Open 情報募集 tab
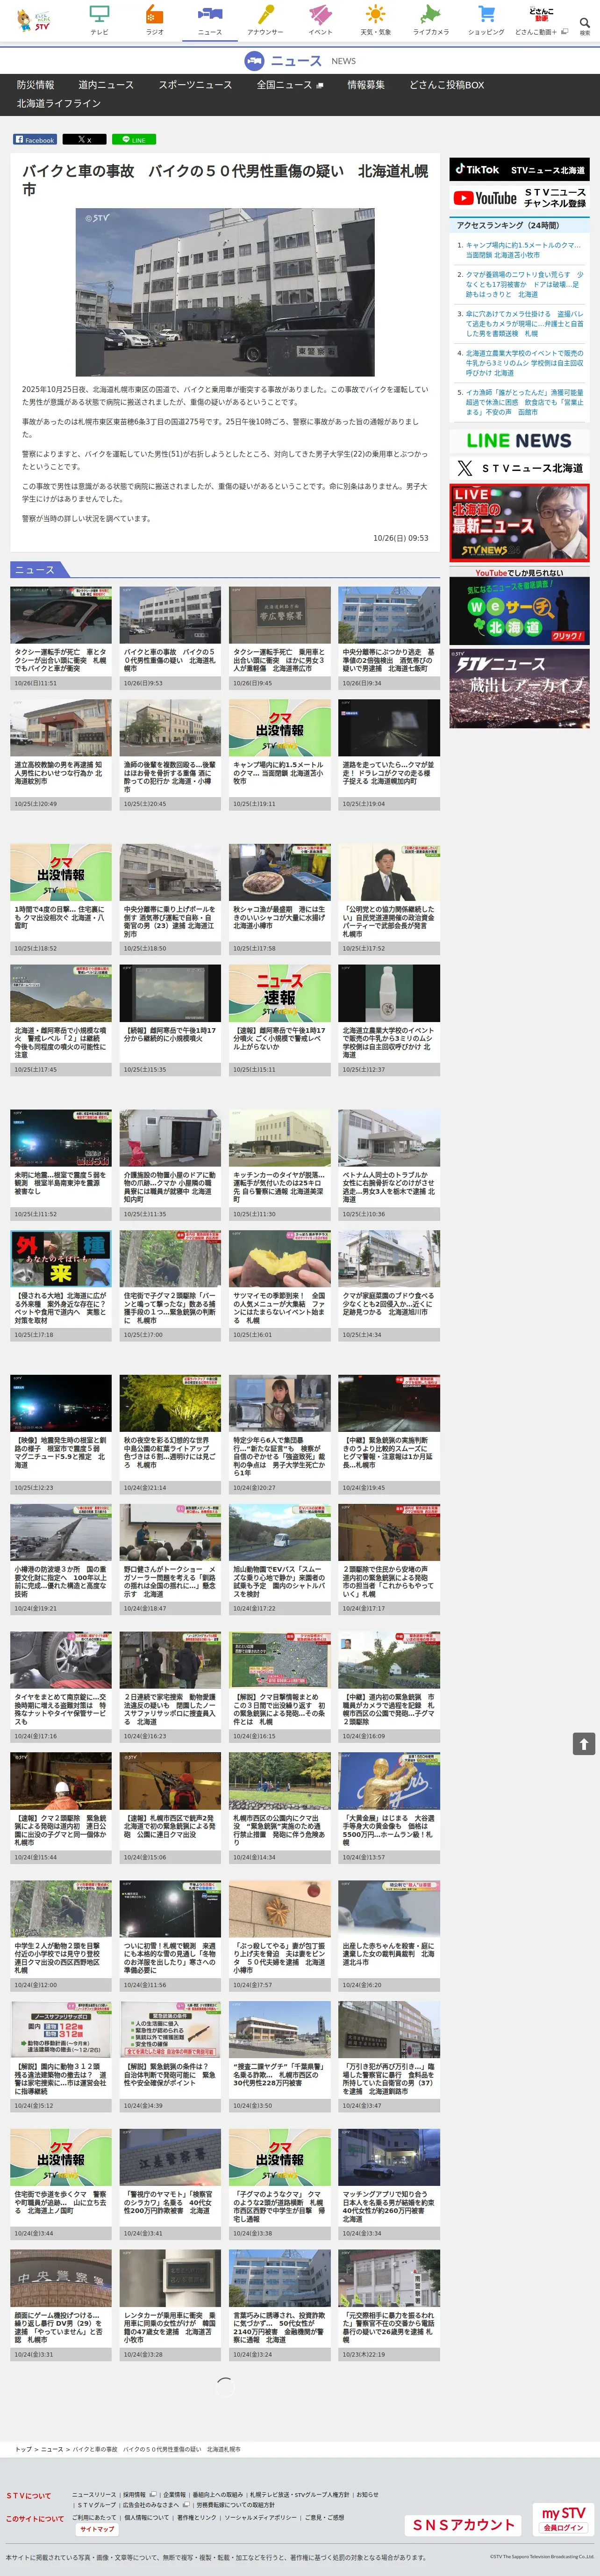The height and width of the screenshot is (2576, 600). (x=365, y=85)
